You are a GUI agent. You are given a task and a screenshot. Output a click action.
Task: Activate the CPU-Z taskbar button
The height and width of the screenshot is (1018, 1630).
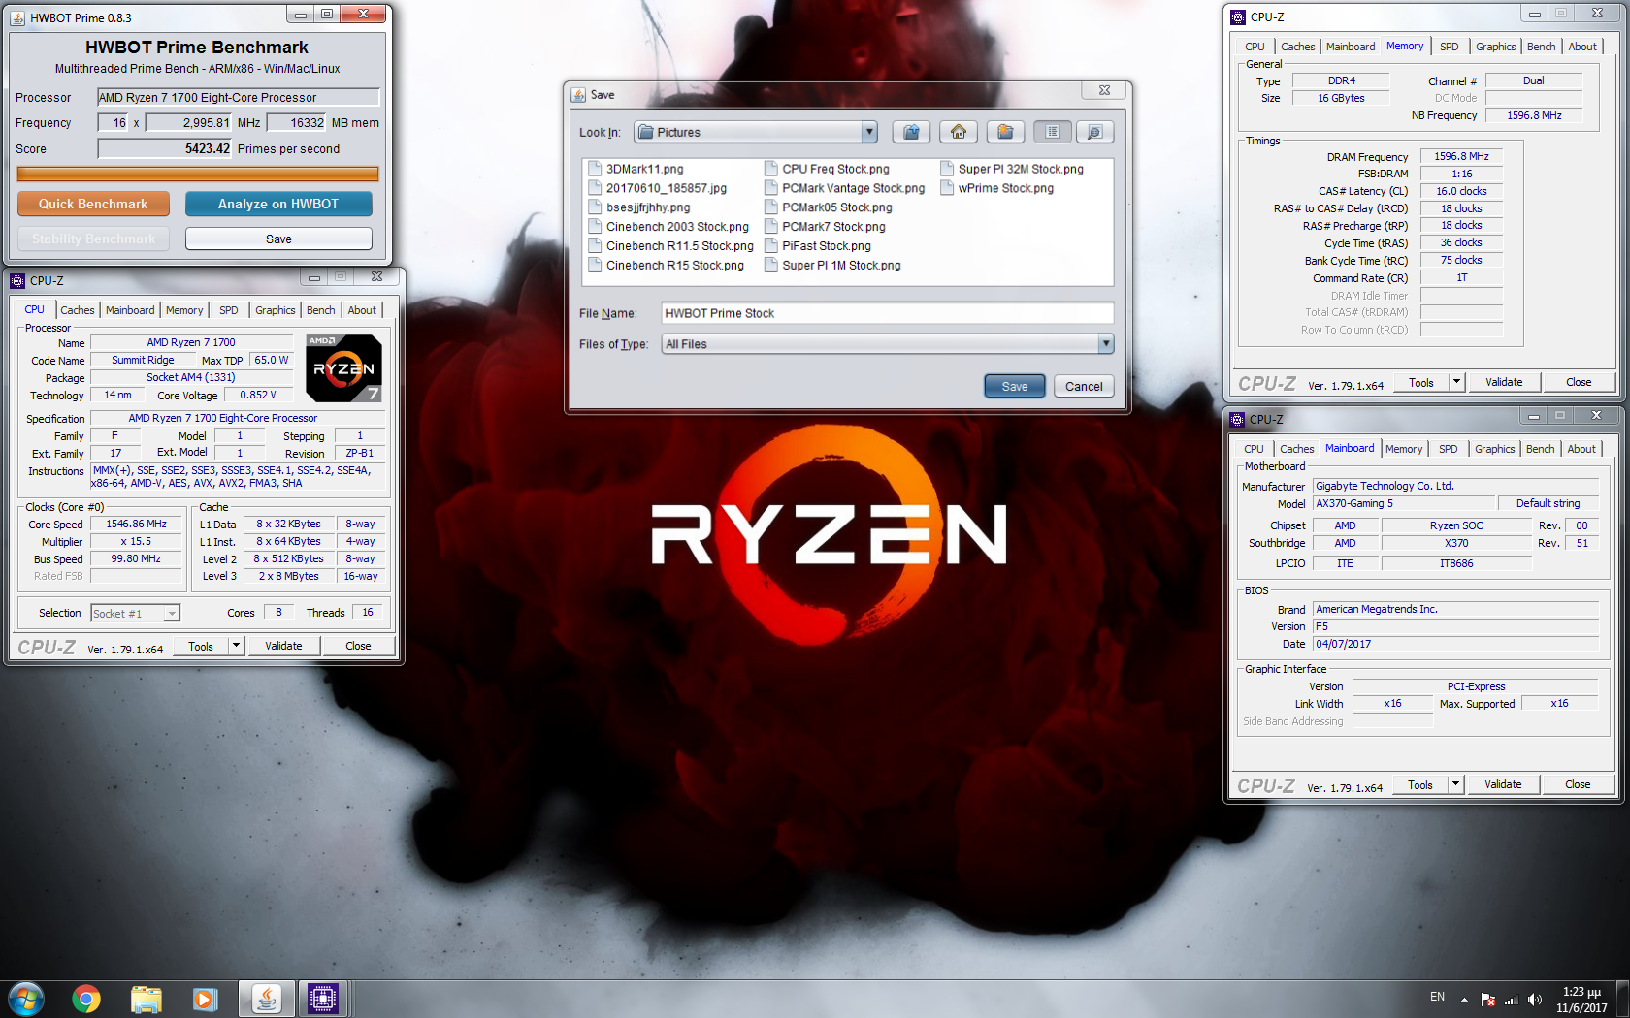point(322,999)
